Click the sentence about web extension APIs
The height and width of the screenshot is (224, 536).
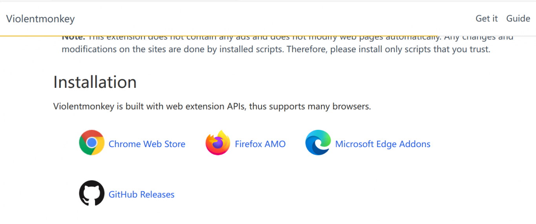coord(212,106)
